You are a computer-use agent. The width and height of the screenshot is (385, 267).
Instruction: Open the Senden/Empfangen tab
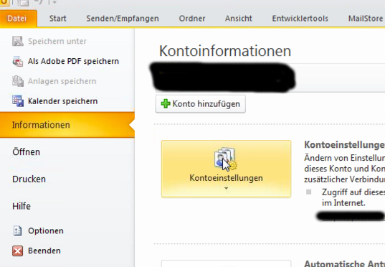point(123,19)
